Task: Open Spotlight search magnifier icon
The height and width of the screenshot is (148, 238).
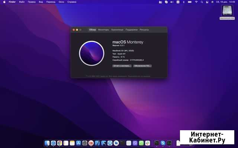Action: click(202, 2)
